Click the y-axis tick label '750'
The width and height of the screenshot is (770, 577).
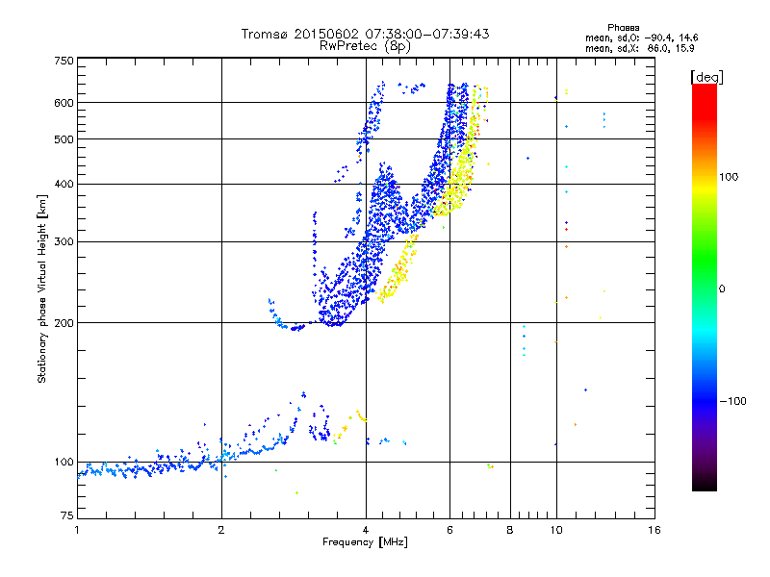tap(64, 61)
